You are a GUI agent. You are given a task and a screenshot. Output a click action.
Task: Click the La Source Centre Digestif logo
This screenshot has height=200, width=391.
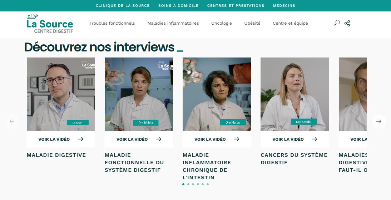tap(50, 24)
